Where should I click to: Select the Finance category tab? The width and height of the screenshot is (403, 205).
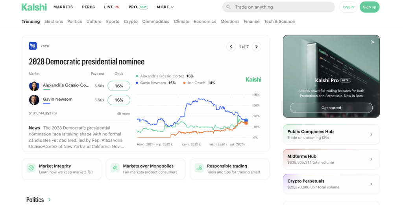[x=251, y=21]
